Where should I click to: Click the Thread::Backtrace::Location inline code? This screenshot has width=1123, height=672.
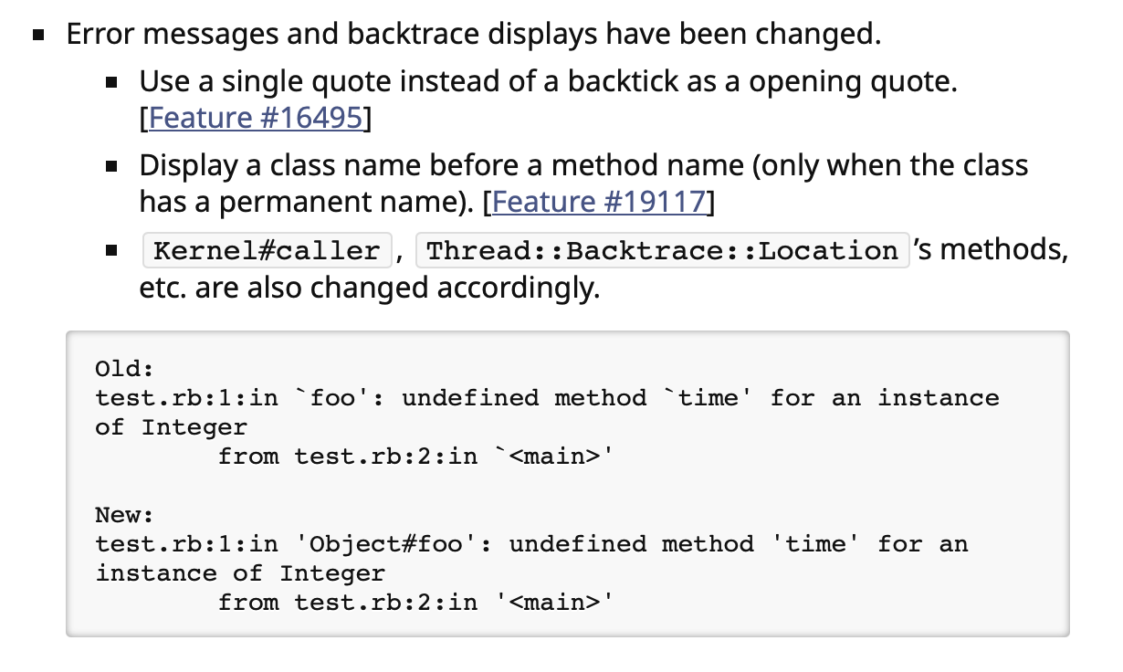point(663,250)
